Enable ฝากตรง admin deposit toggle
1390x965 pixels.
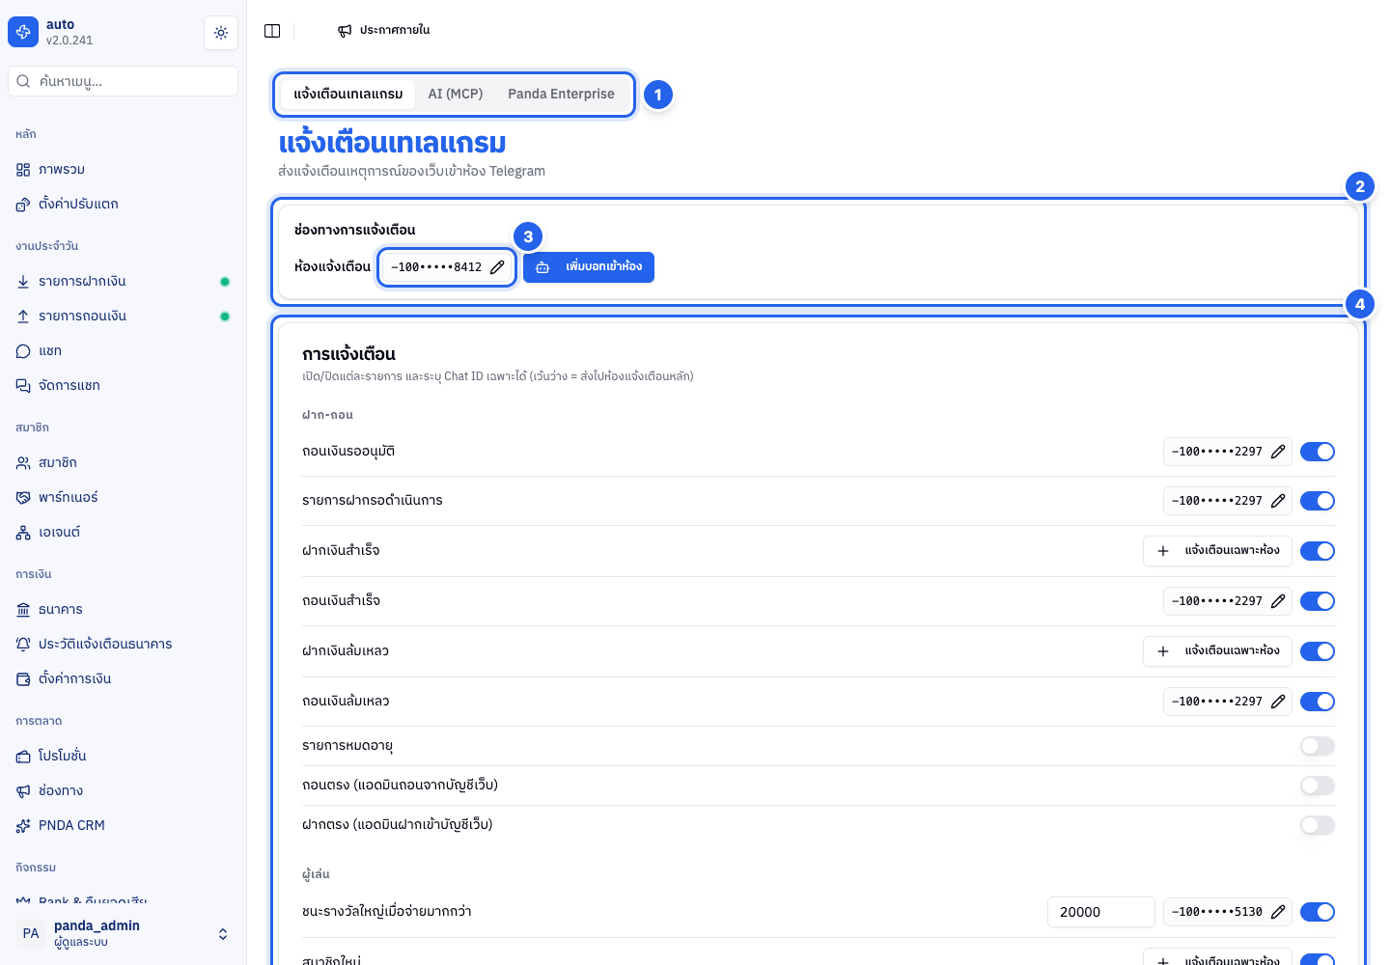pyautogui.click(x=1318, y=825)
